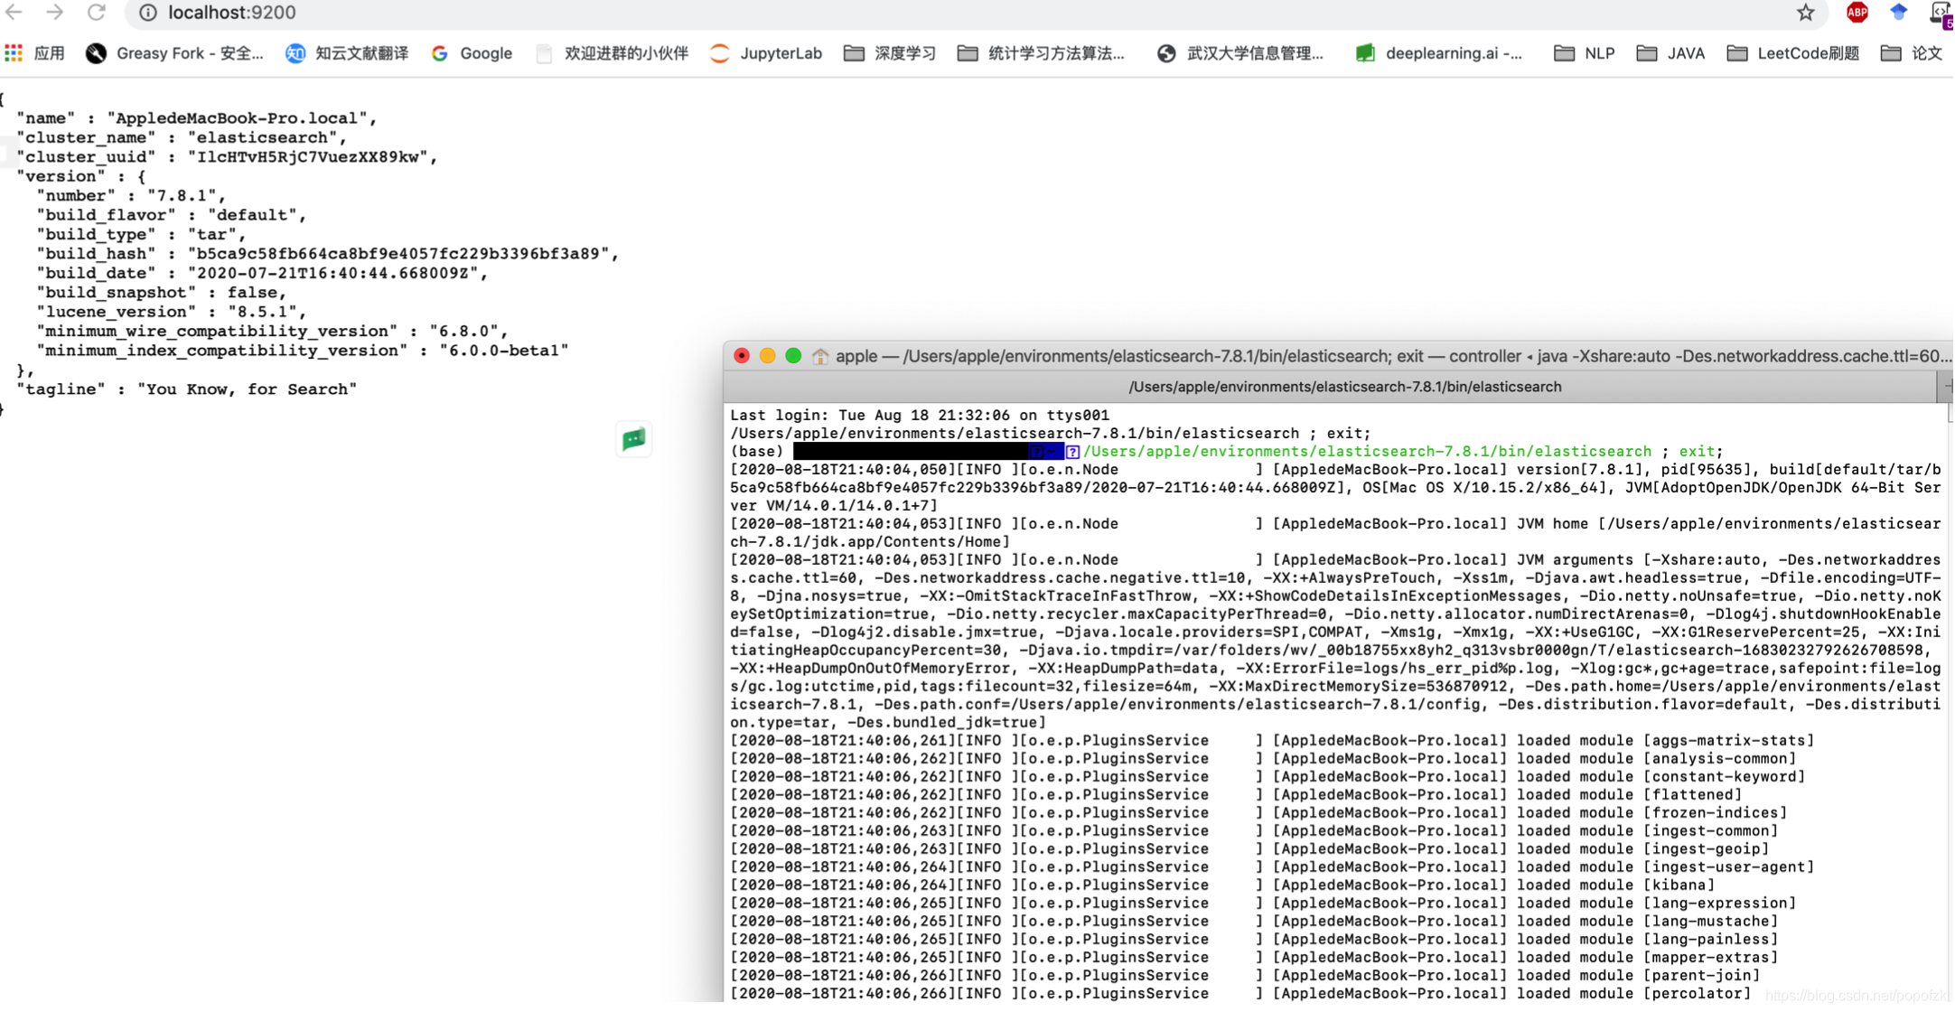Expand the NLP bookmark folder
Image resolution: width=1955 pixels, height=1012 pixels.
(1585, 53)
